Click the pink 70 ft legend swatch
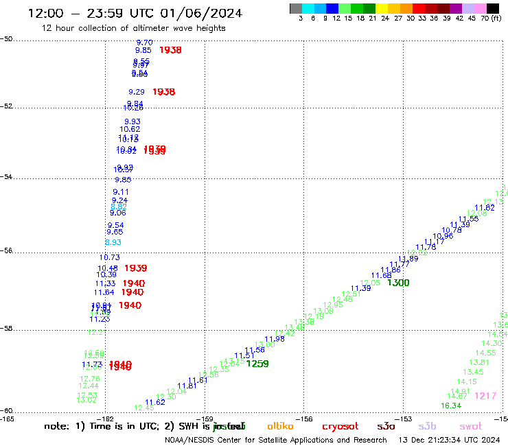Screen dimensions: 508x446 tap(480, 8)
